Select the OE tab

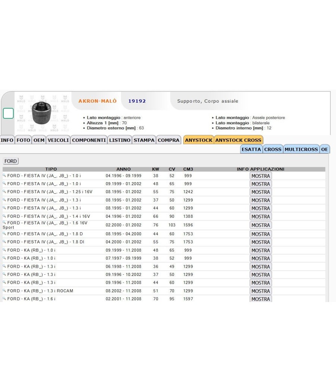[x=324, y=149]
